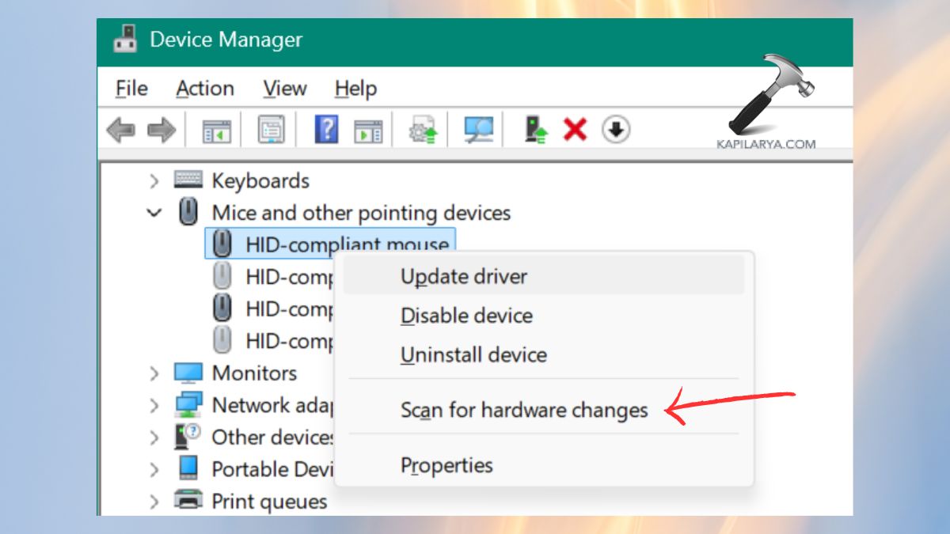Open Properties using the toolbar icon
Image resolution: width=950 pixels, height=534 pixels.
(269, 129)
